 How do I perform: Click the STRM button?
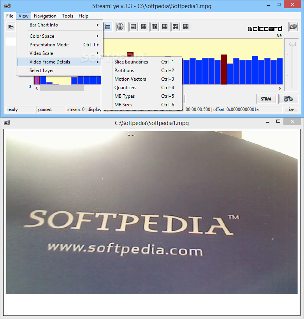(266, 99)
